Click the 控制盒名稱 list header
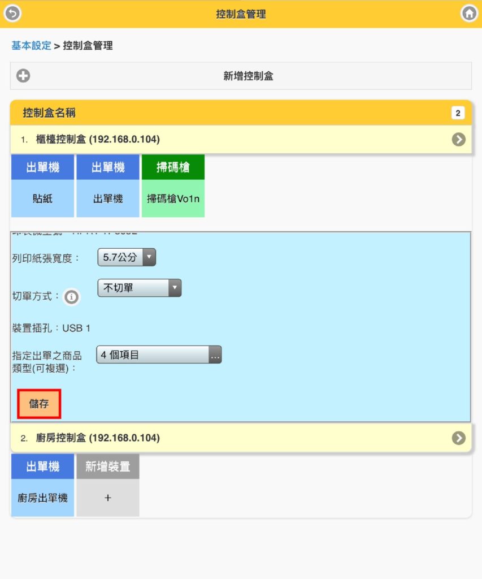This screenshot has height=579, width=482. point(241,113)
